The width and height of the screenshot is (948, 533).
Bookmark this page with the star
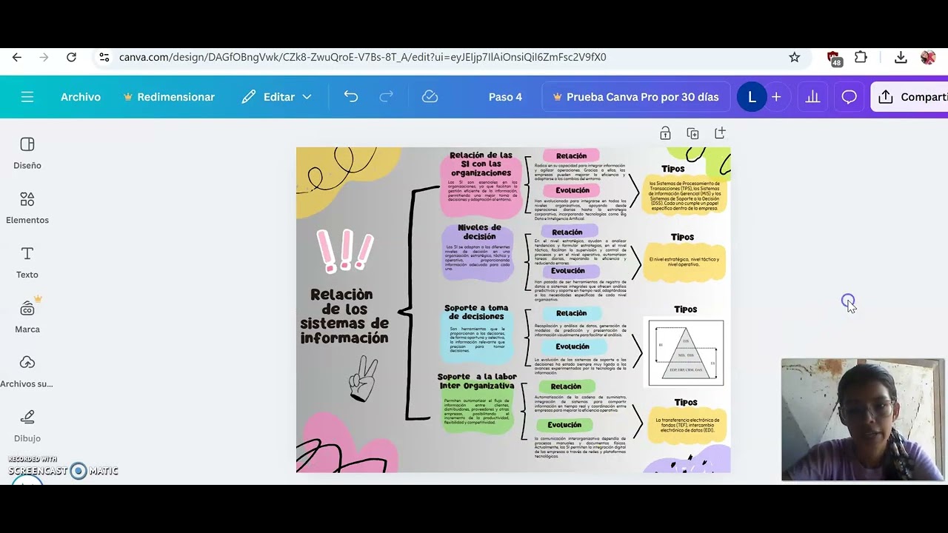tap(795, 57)
